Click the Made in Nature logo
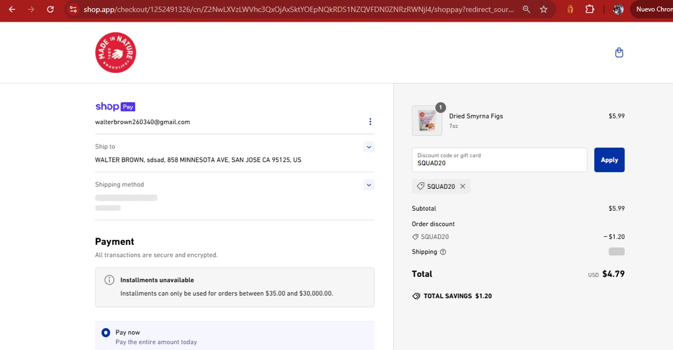Viewport: 673px width, 350px height. 116,53
